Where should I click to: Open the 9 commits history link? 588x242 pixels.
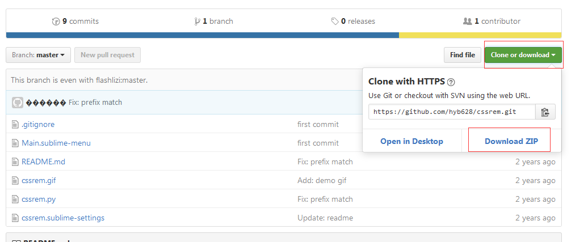[75, 22]
